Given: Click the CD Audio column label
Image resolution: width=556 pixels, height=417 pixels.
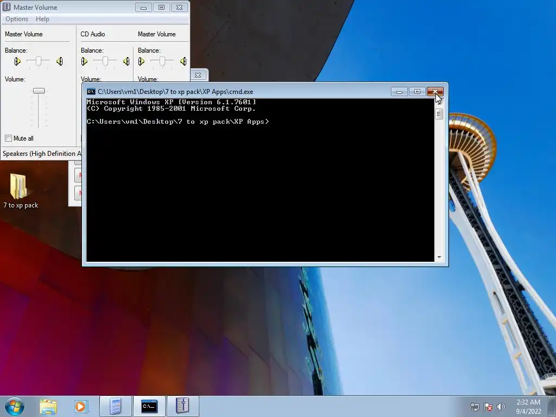Looking at the screenshot, I should (x=92, y=34).
